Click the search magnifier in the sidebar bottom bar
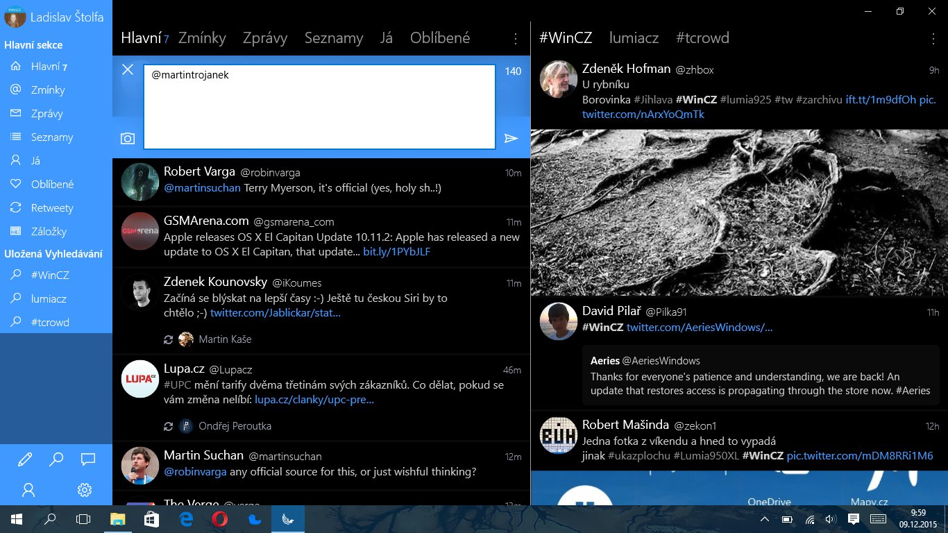Screen dimensions: 948x533 click(56, 459)
